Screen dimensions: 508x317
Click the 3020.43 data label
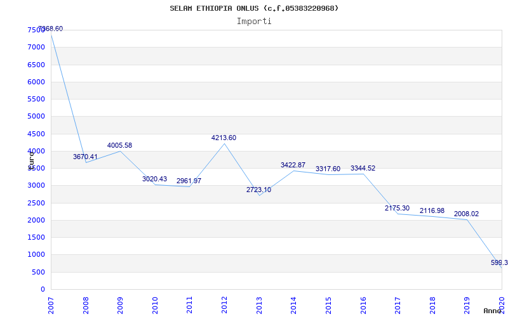(154, 179)
